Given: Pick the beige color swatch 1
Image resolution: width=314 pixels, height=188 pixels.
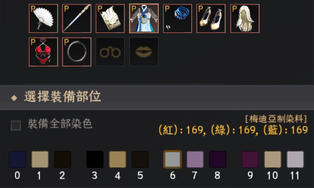Looking at the screenshot, I should click(40, 159).
